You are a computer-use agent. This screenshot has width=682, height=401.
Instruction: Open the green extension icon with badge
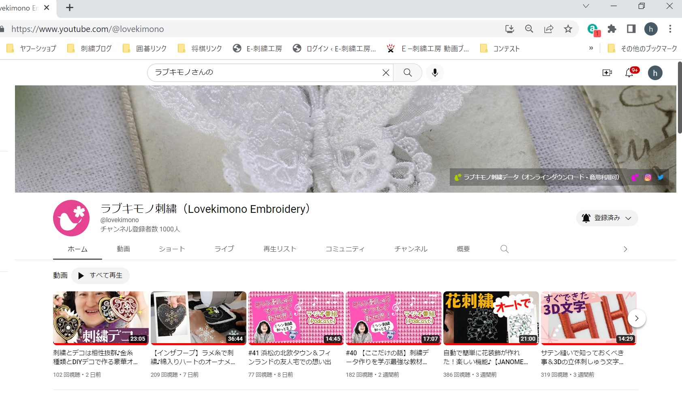(593, 29)
